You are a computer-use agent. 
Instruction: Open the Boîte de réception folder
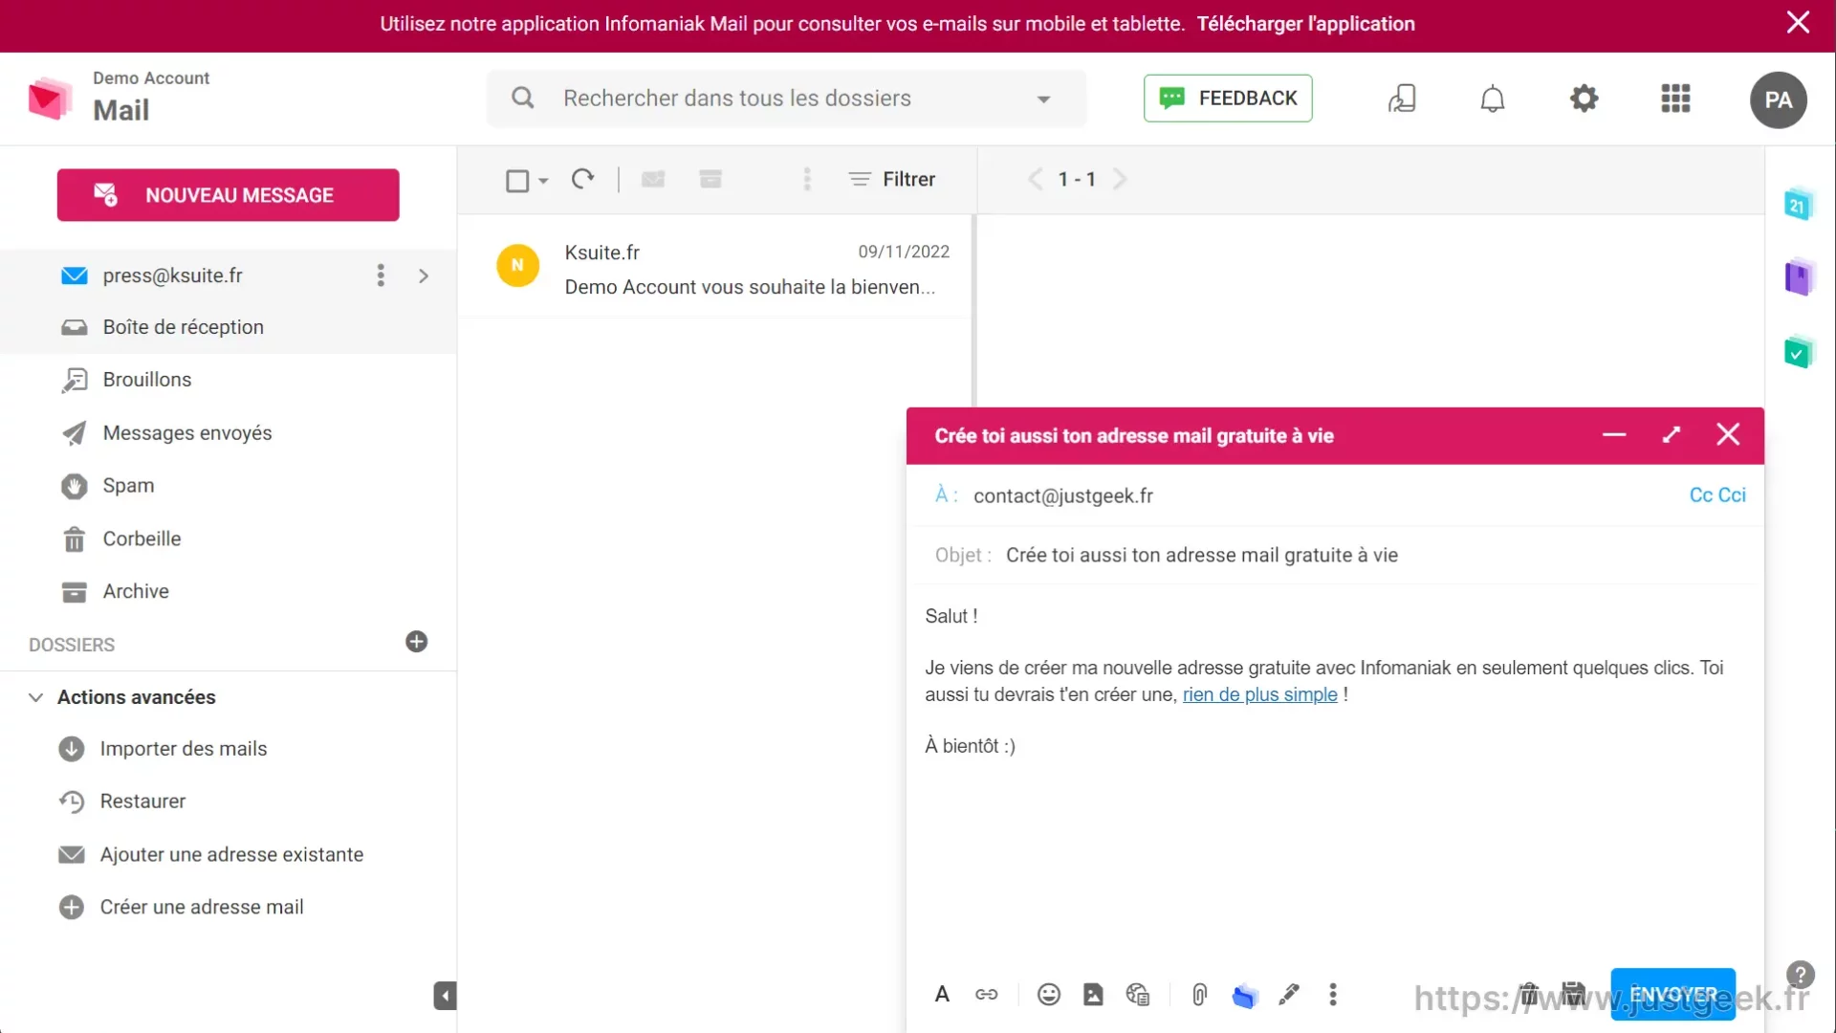[228, 327]
